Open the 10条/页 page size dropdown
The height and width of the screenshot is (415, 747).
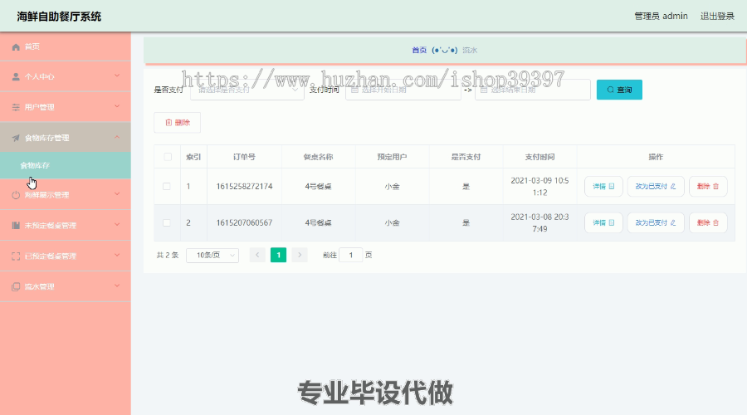212,255
